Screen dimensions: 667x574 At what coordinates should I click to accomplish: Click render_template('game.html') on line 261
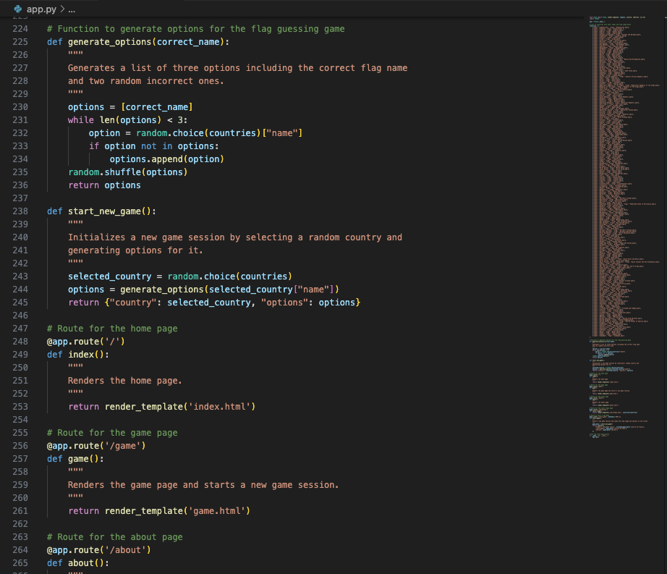(x=177, y=510)
